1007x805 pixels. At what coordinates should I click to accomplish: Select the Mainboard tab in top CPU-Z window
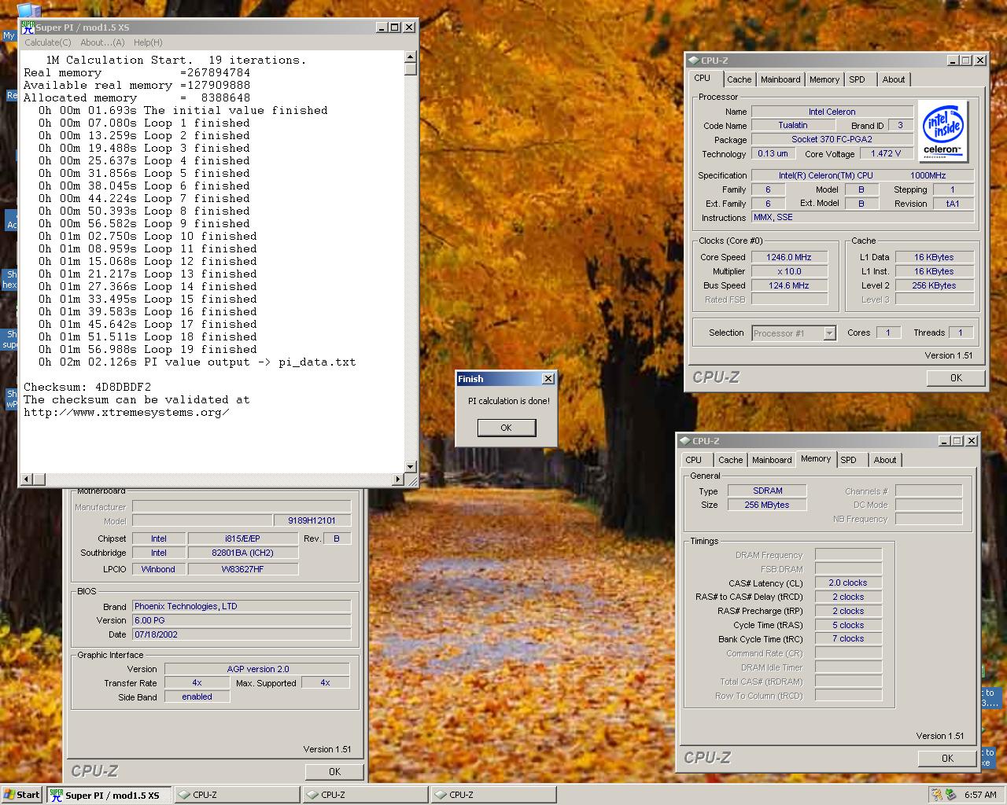tap(780, 79)
